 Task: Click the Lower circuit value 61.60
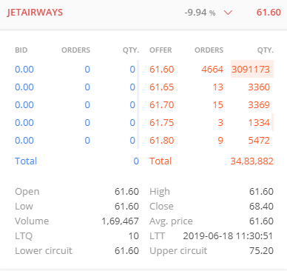(x=126, y=251)
